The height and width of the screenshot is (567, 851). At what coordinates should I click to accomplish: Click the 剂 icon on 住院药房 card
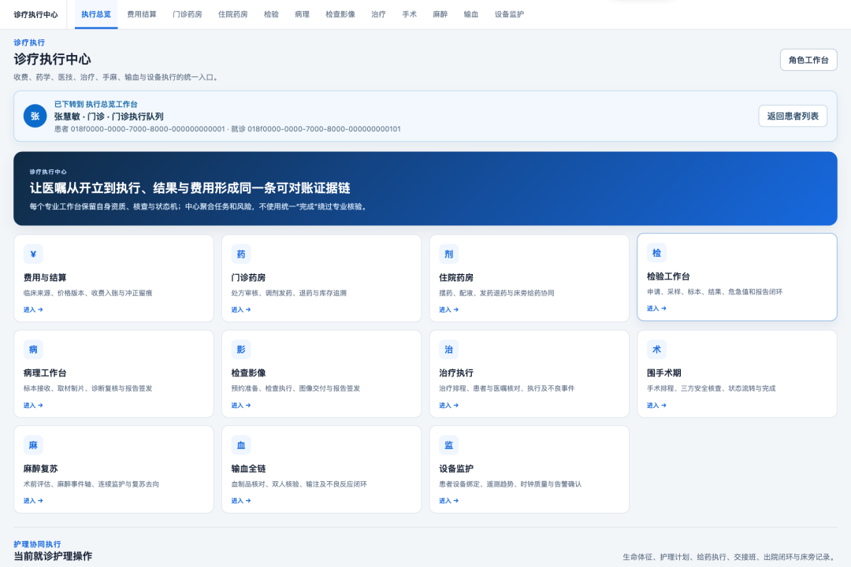449,254
